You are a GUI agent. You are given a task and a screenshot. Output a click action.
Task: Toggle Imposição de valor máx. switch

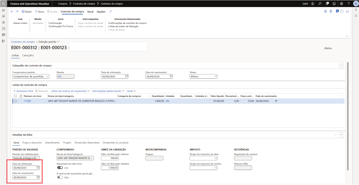(x=60, y=168)
